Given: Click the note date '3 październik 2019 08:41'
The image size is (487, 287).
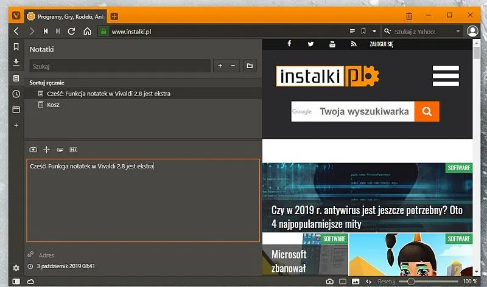Looking at the screenshot, I should coord(66,266).
